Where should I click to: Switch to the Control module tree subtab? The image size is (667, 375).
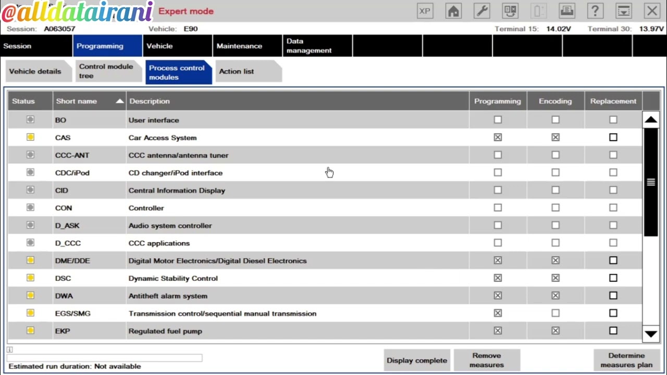pos(108,72)
